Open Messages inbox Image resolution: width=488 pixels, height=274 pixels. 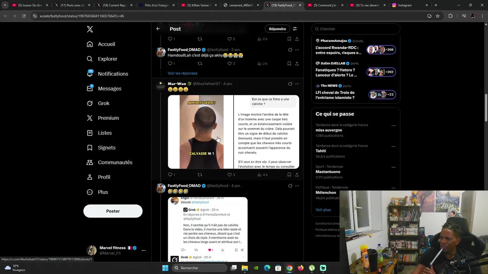click(x=104, y=89)
